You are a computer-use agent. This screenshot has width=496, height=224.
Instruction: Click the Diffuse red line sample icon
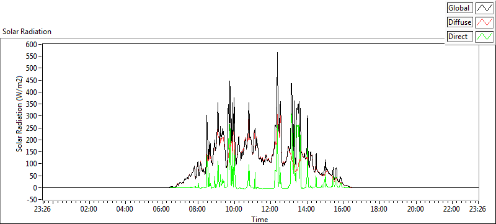click(485, 22)
